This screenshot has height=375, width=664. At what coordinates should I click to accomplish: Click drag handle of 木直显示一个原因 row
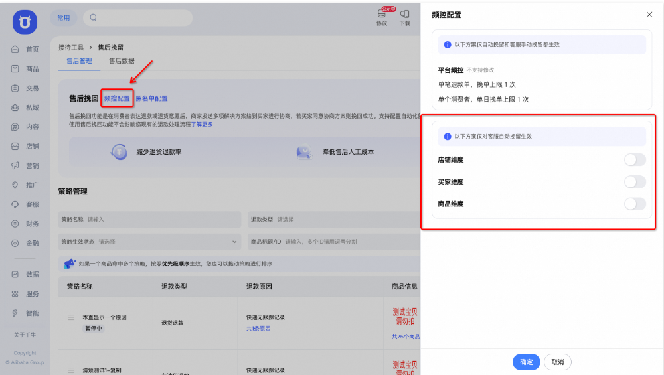click(71, 317)
